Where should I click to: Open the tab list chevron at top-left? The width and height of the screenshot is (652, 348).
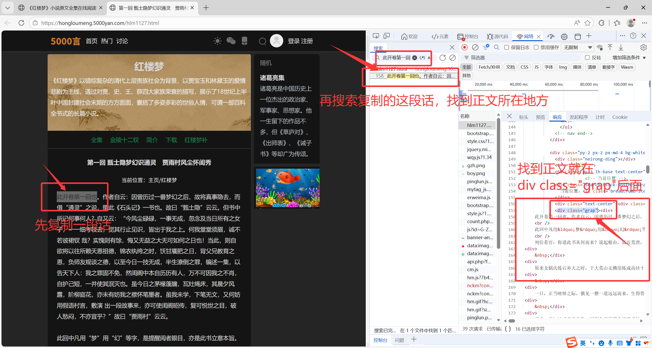tap(8, 8)
